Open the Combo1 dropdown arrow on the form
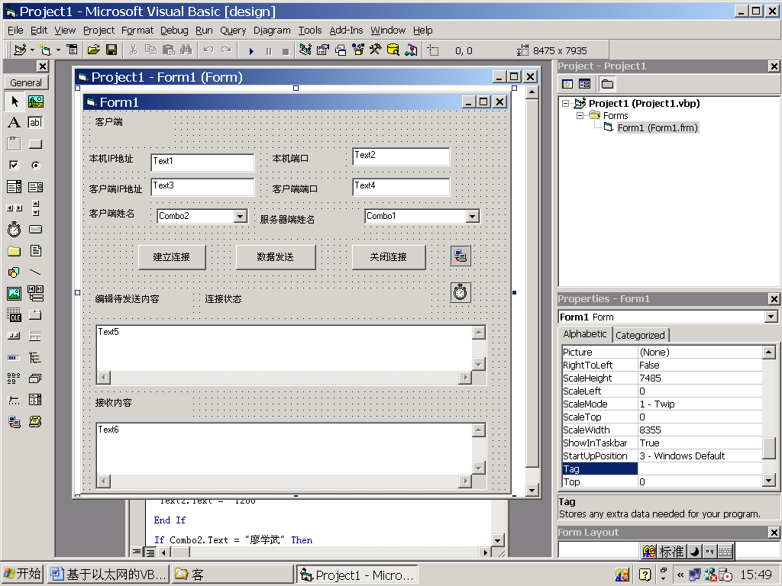Viewport: 782px width, 586px height. (472, 216)
